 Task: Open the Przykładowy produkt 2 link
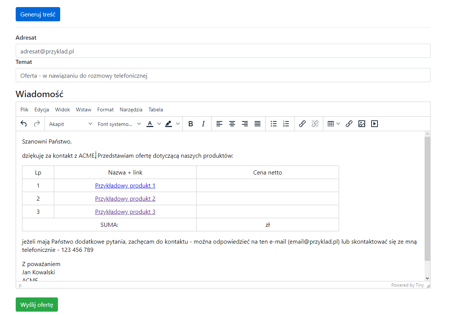125,199
